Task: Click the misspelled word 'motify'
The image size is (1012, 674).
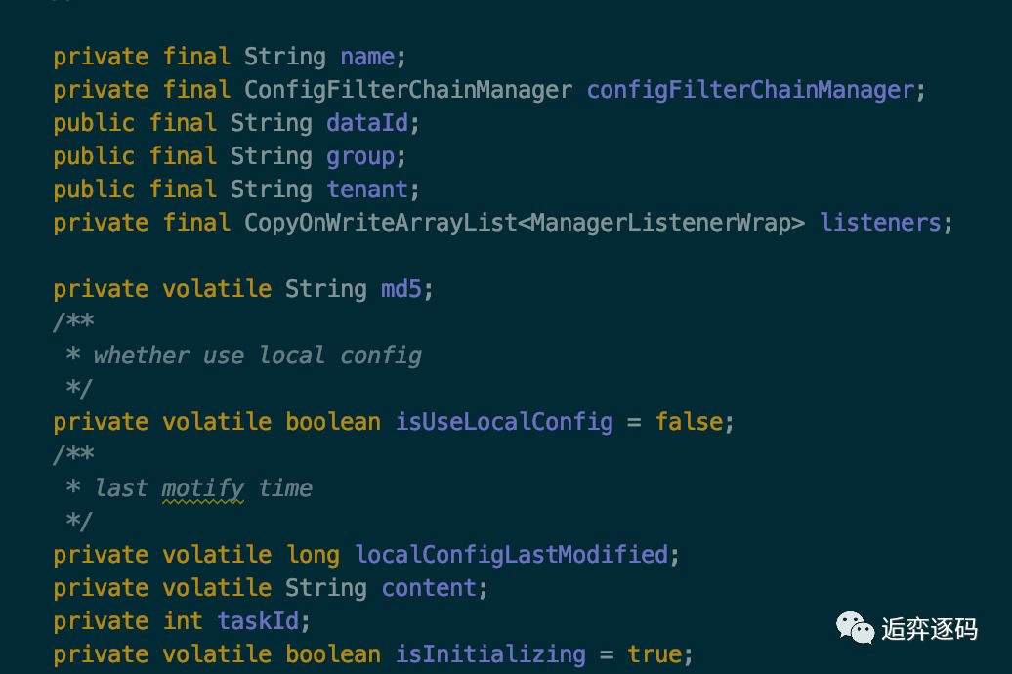Action: tap(202, 488)
